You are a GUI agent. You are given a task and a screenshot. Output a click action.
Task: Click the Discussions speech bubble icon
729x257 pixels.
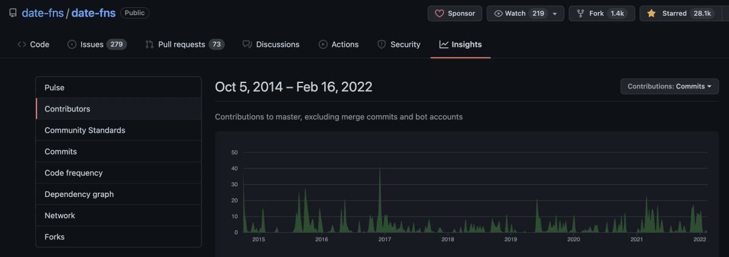click(247, 44)
